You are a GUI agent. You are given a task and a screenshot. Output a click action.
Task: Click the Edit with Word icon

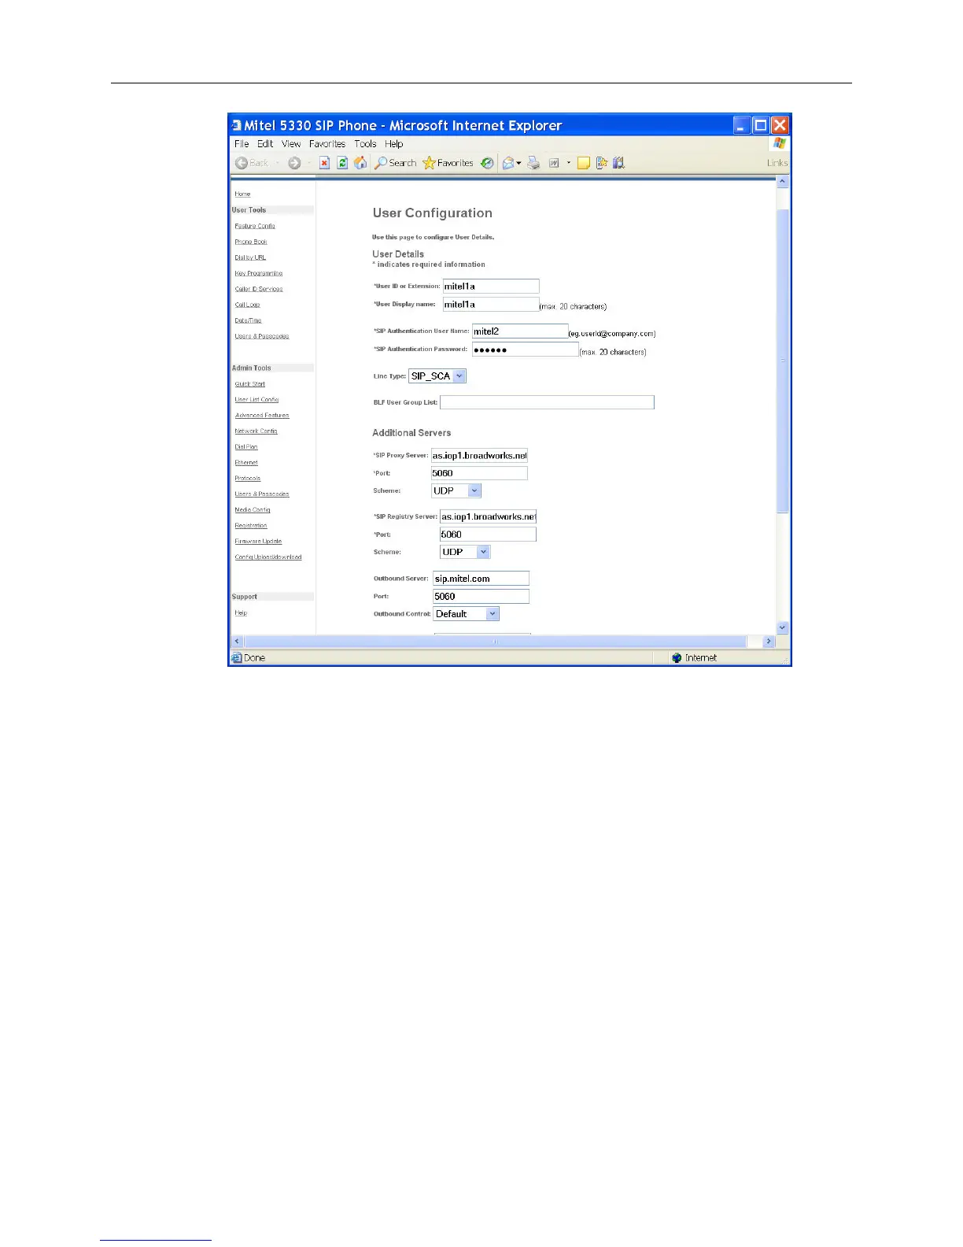pos(554,163)
